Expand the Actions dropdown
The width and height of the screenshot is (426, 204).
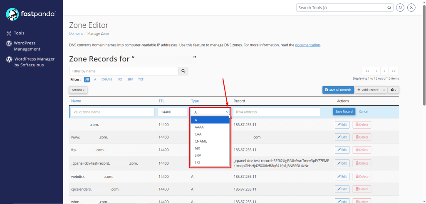tap(78, 90)
